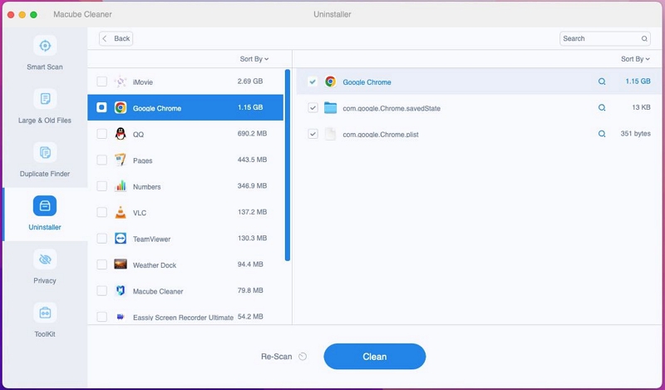Image resolution: width=665 pixels, height=390 pixels.
Task: Click the savedState folder icon
Action: [330, 108]
